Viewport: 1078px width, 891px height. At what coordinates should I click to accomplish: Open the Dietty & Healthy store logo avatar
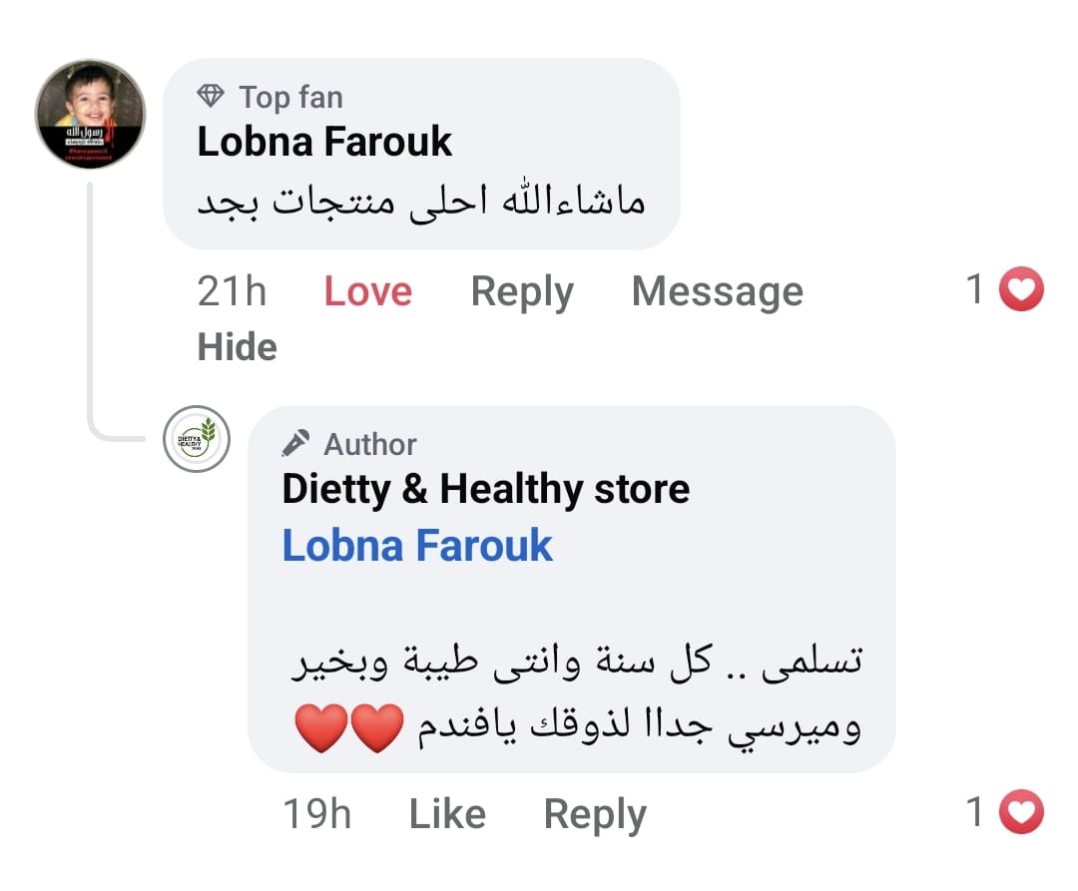tap(197, 439)
